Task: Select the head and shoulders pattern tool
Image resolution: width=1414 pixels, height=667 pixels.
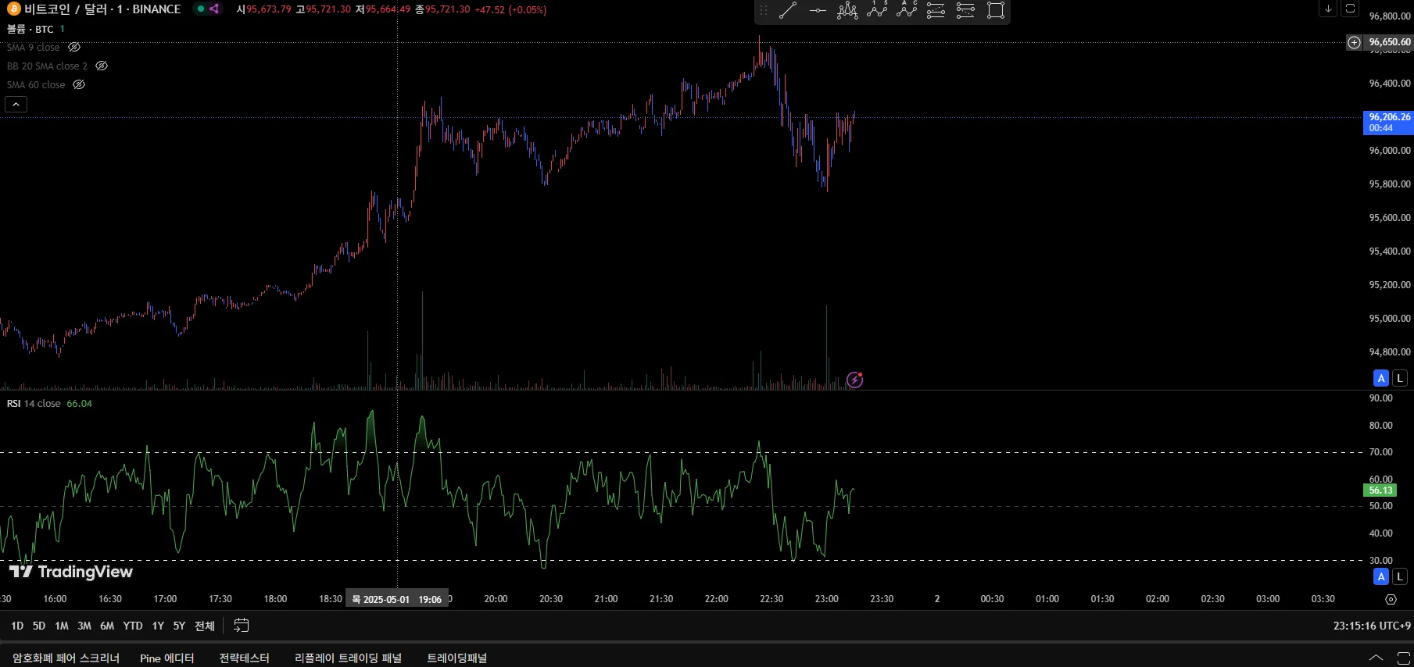Action: tap(847, 10)
